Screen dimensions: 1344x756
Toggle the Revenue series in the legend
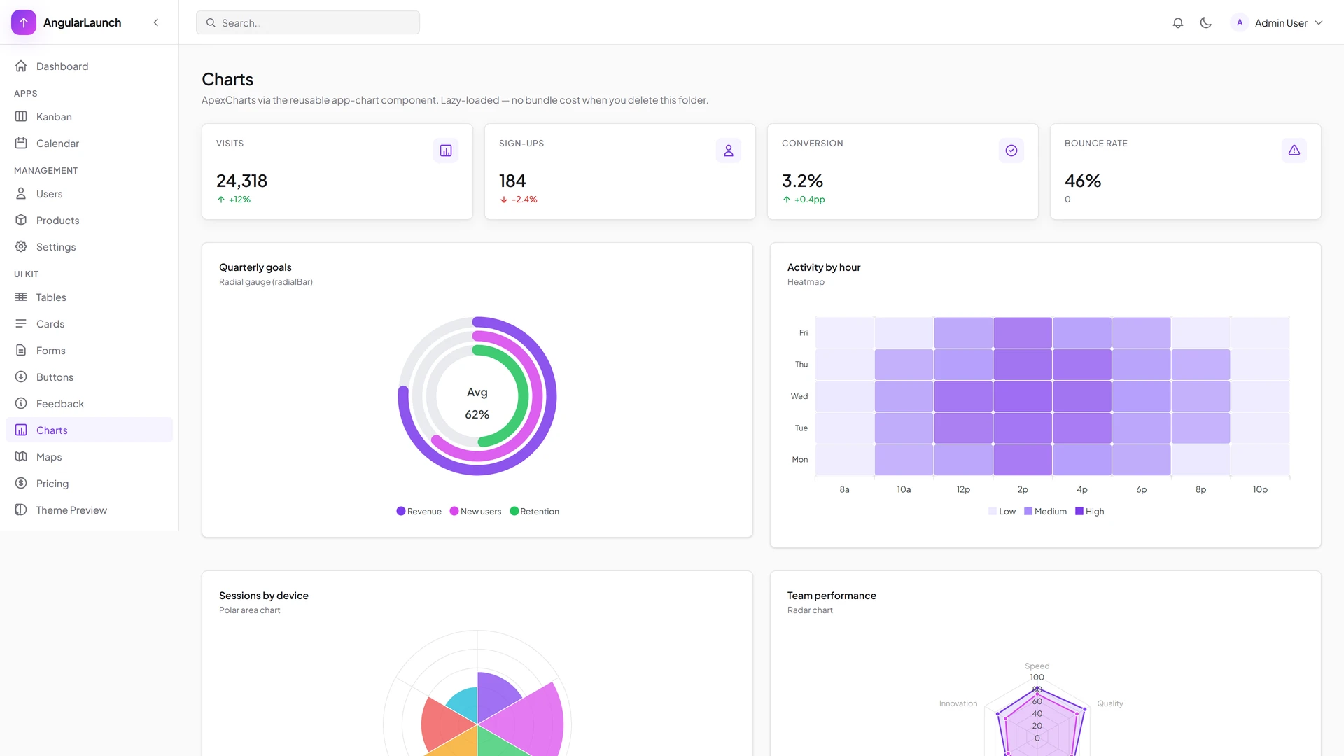click(419, 511)
